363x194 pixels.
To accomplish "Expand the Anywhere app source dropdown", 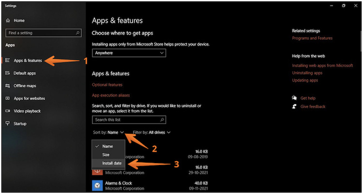I will point(129,53).
